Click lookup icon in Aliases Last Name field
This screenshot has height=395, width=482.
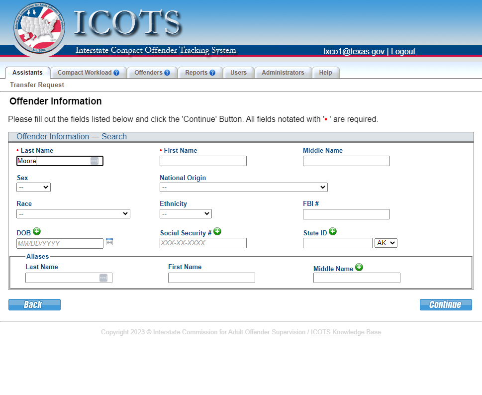[x=103, y=278]
